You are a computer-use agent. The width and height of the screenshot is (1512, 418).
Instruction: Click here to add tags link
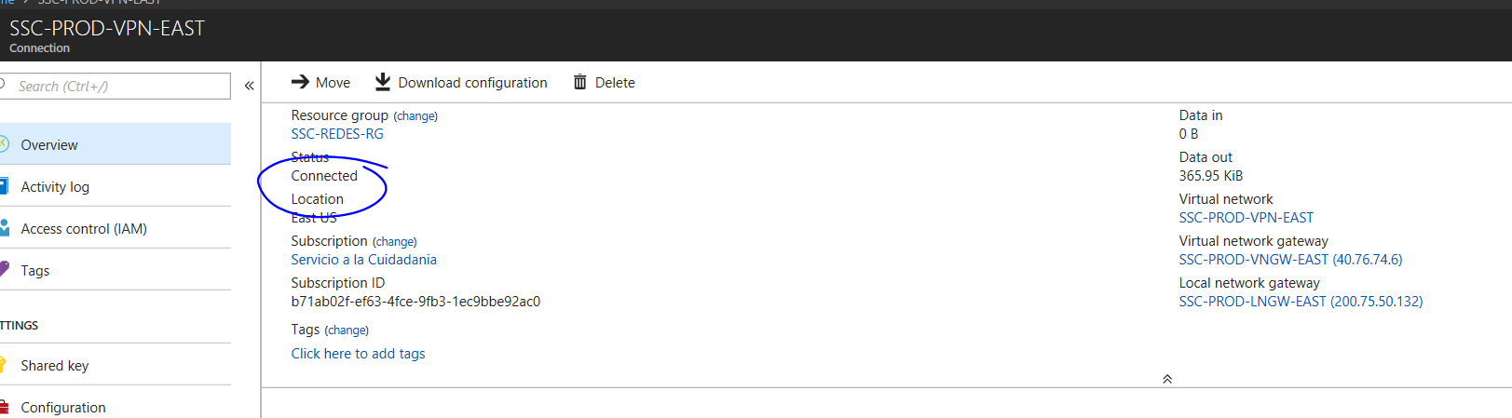pyautogui.click(x=358, y=354)
